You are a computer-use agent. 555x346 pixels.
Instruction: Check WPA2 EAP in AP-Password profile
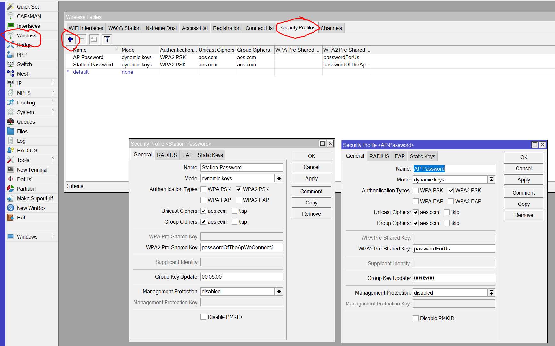point(451,201)
